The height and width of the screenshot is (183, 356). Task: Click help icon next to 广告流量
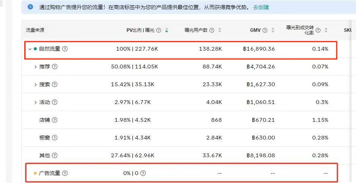tap(65, 173)
